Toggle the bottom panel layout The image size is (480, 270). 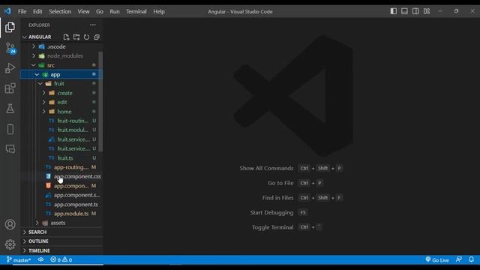tap(404, 11)
